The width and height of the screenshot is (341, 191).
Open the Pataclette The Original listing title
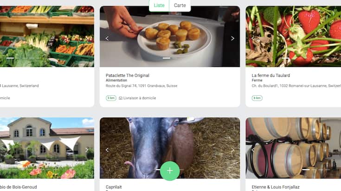128,75
